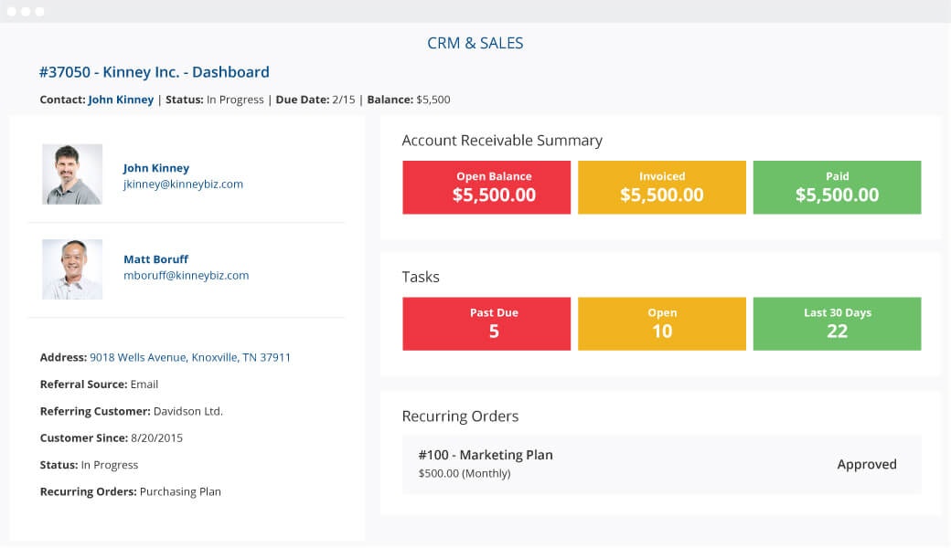Open John Kinney contact link in header
951x548 pixels.
click(x=121, y=100)
